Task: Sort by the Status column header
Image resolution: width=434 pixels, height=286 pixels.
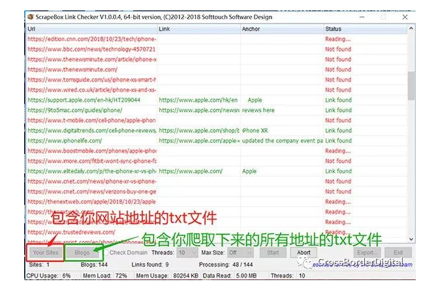Action: (365, 29)
